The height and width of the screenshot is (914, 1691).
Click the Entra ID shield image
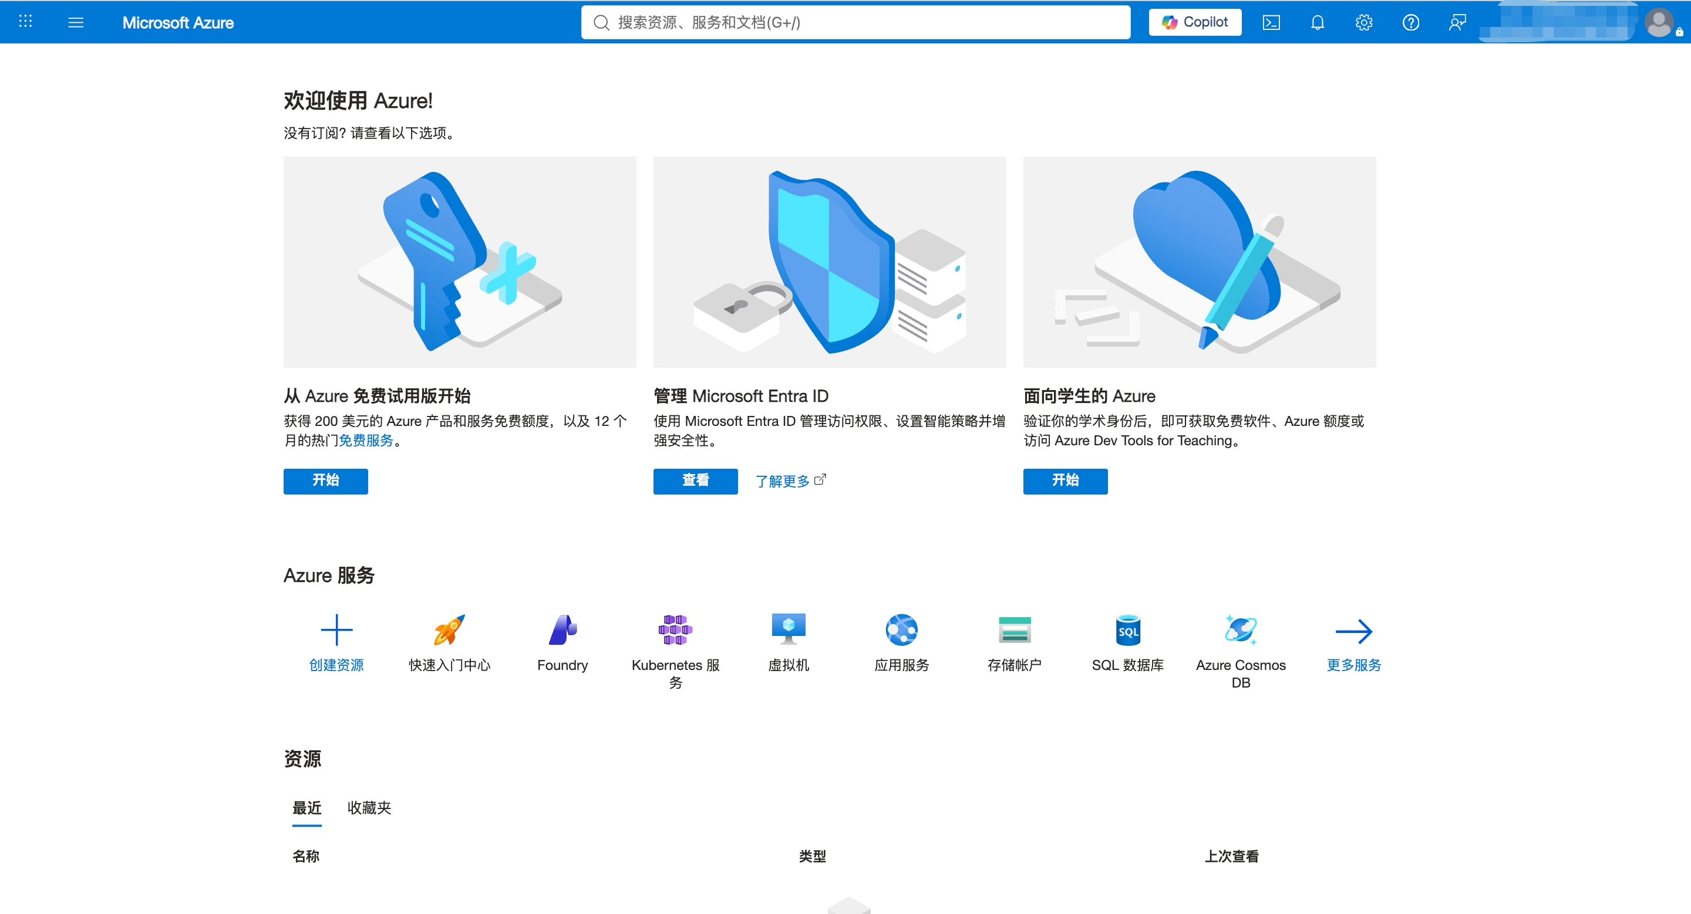[830, 262]
